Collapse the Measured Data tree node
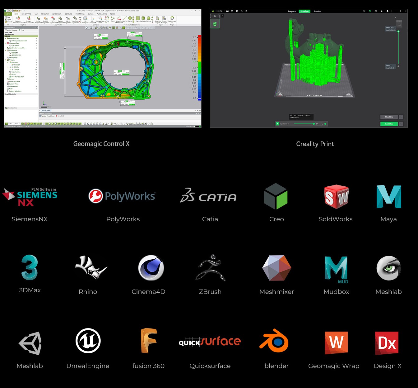 coord(6,43)
